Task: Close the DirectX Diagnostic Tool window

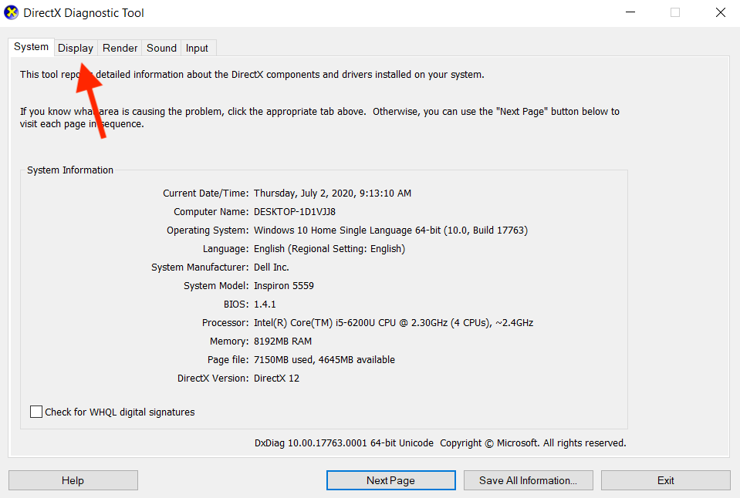Action: click(x=720, y=13)
